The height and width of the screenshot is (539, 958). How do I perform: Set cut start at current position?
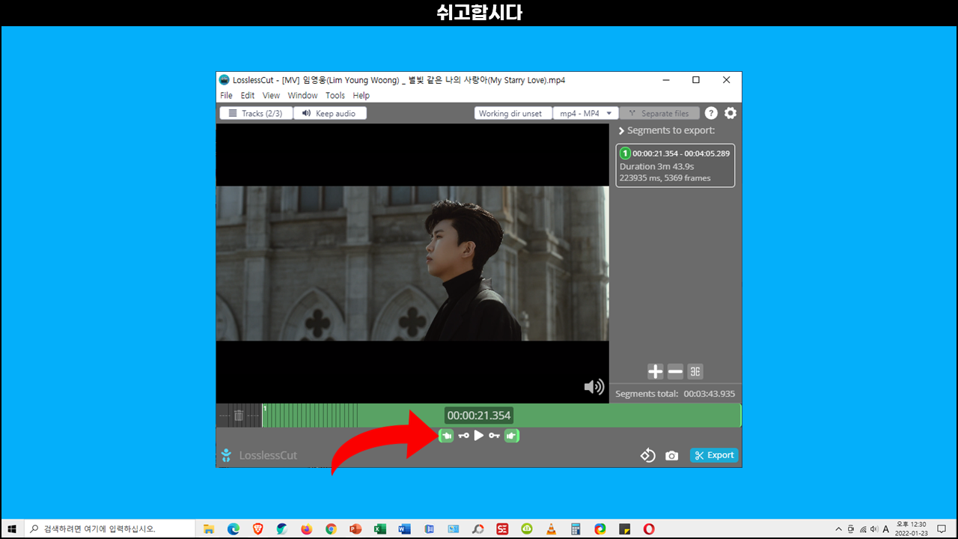(446, 435)
